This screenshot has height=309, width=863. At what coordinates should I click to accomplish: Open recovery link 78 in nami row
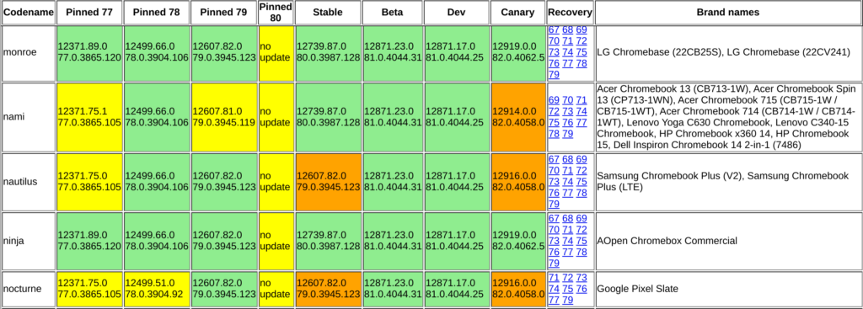coord(554,134)
